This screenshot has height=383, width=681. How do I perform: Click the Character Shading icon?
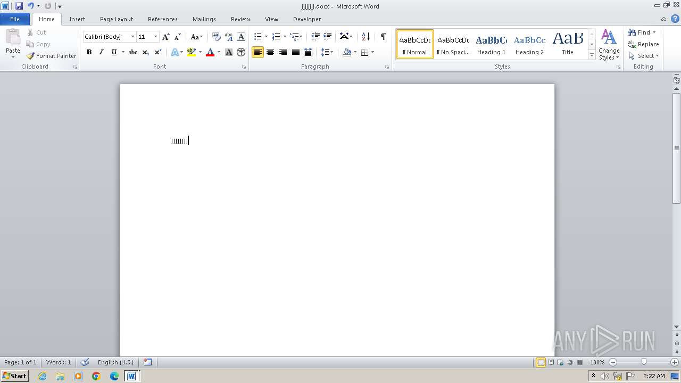229,52
